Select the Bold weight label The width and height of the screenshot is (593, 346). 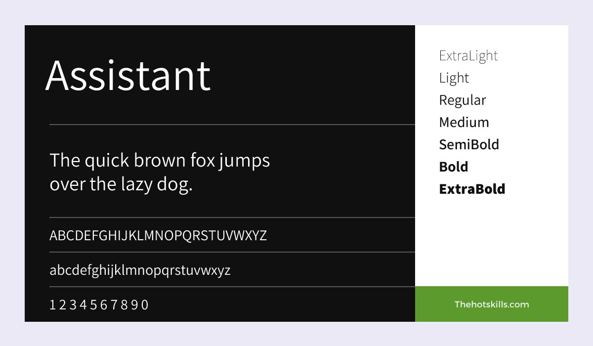point(454,167)
